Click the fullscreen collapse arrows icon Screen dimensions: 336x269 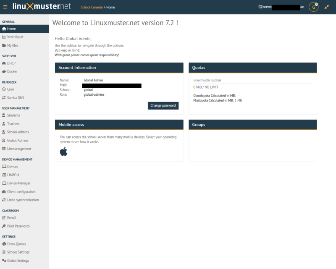327,7
